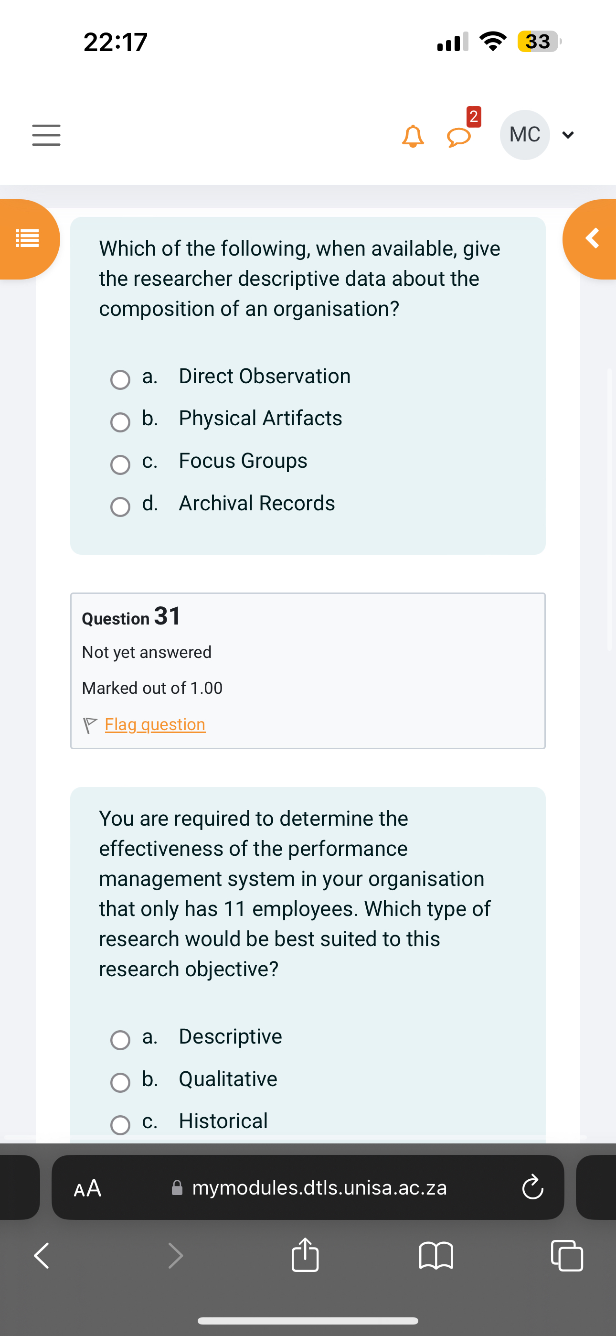Image resolution: width=616 pixels, height=1336 pixels.
Task: Open the MC profile dropdown menu
Action: (x=567, y=135)
